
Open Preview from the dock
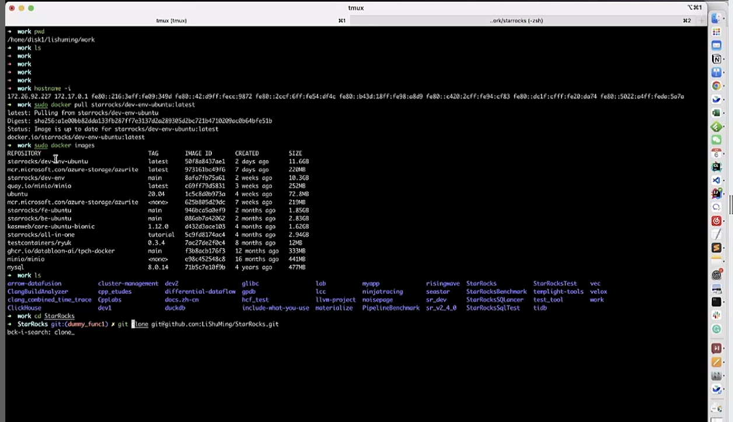coord(716,288)
